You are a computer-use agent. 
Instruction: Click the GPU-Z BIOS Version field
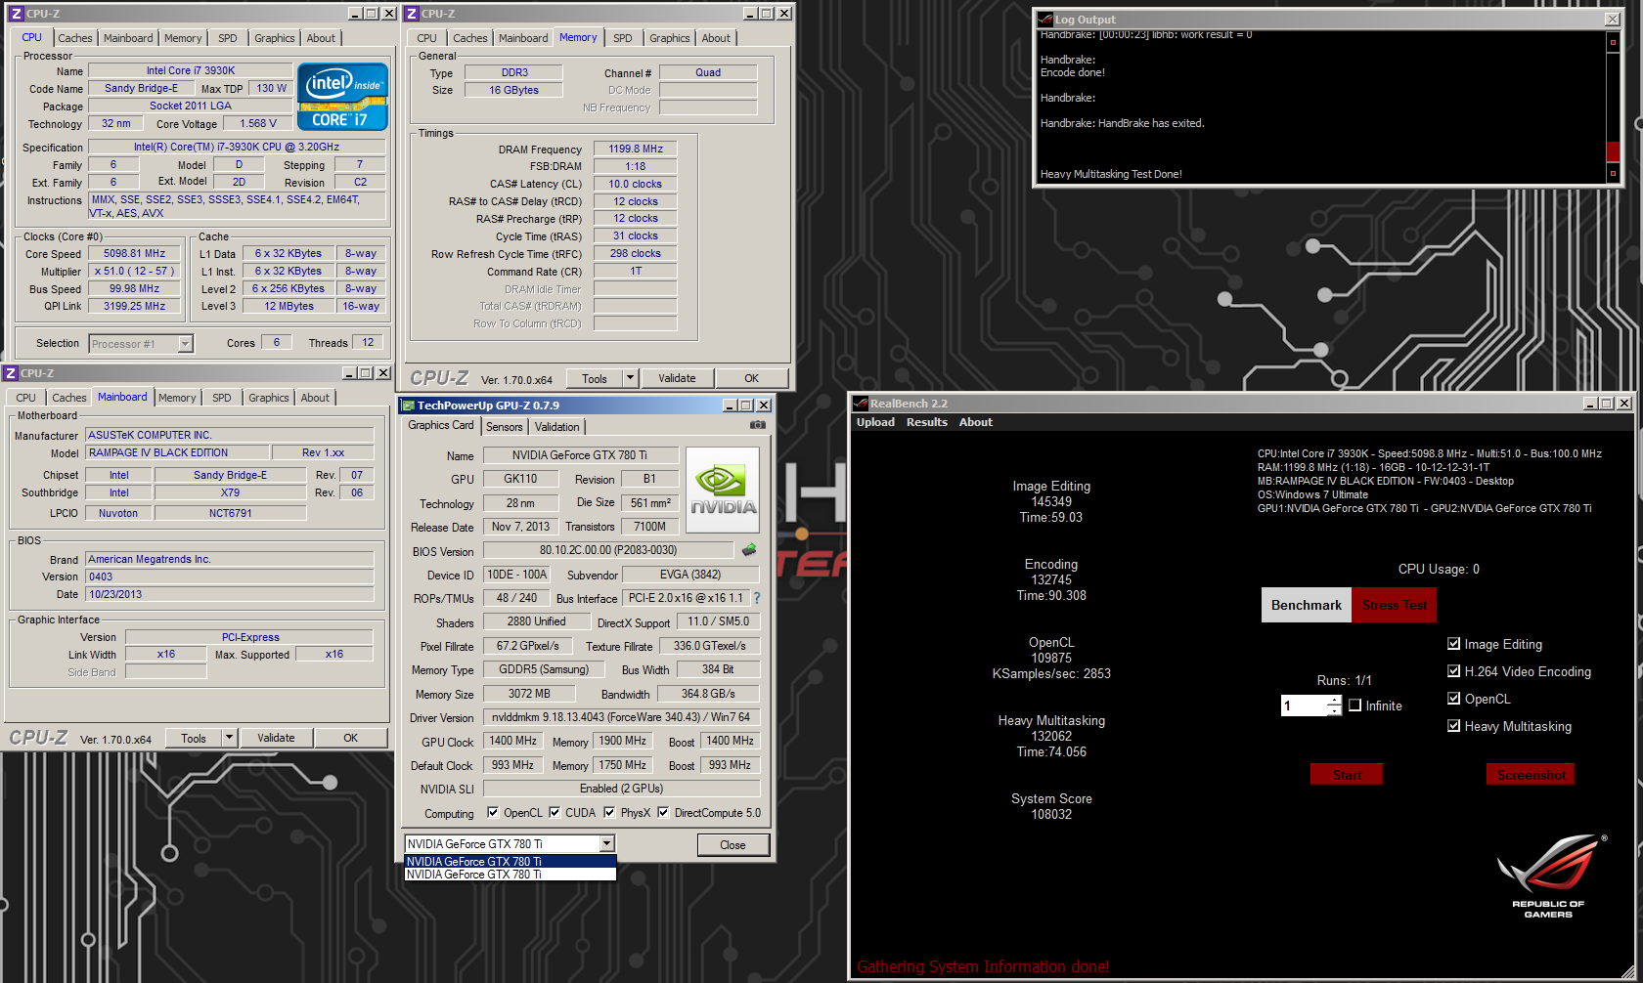pos(608,550)
